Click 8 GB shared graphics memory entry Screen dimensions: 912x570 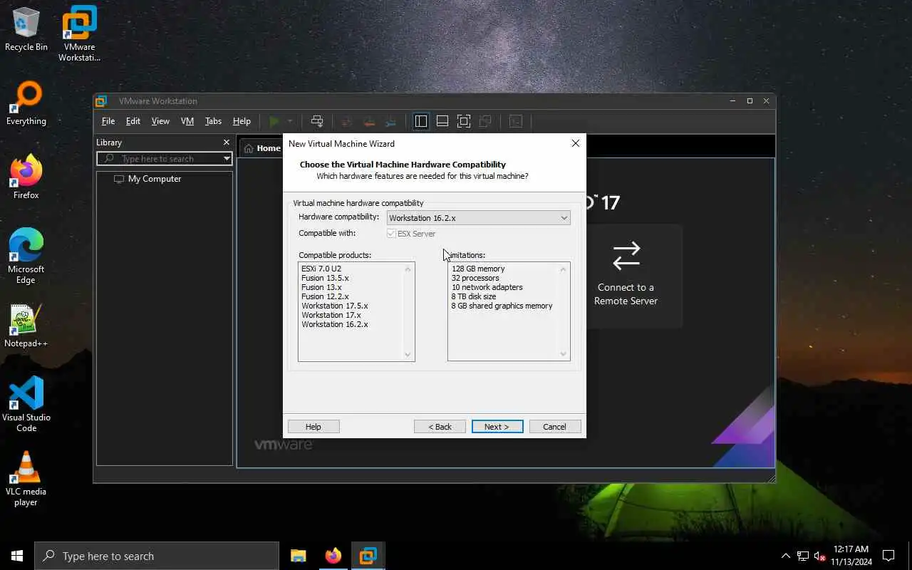[x=502, y=306]
